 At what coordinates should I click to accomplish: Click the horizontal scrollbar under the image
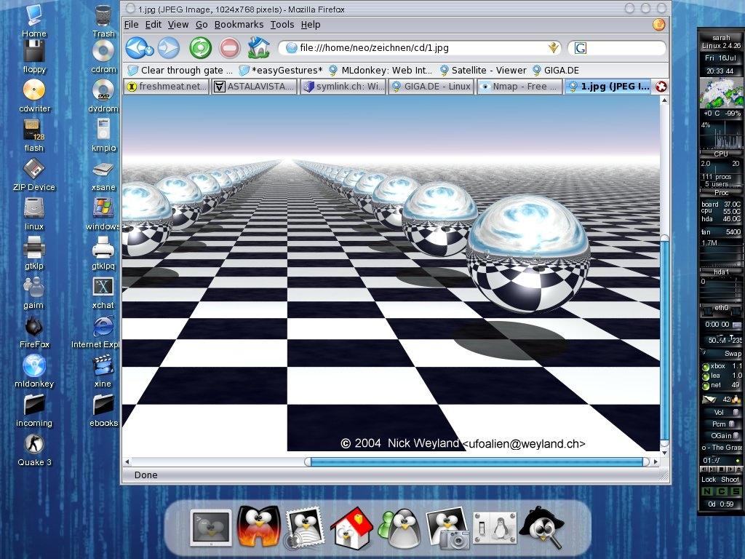pos(477,461)
